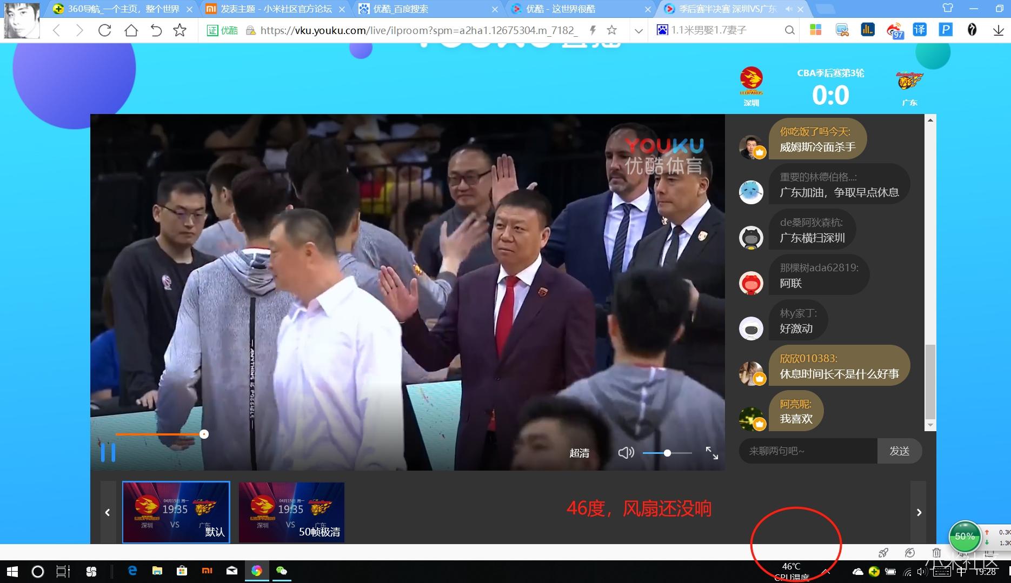Switch to the 优酷 - 这世界很酷 tab

click(x=581, y=9)
